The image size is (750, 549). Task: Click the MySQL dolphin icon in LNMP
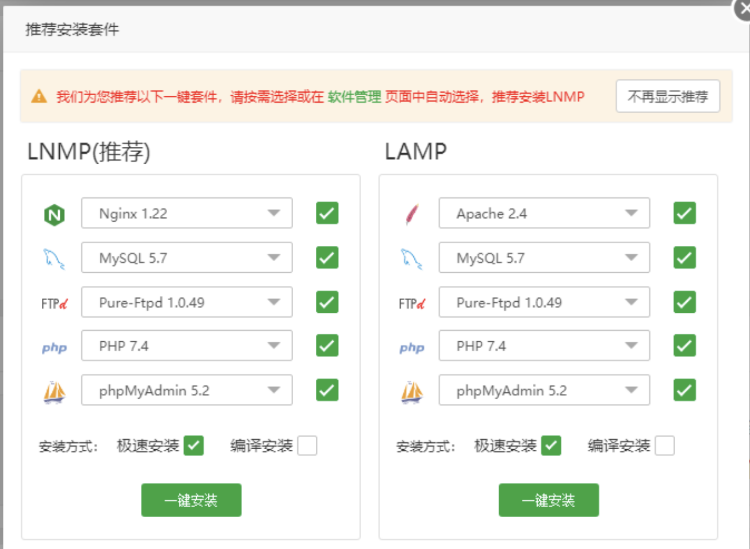54,258
